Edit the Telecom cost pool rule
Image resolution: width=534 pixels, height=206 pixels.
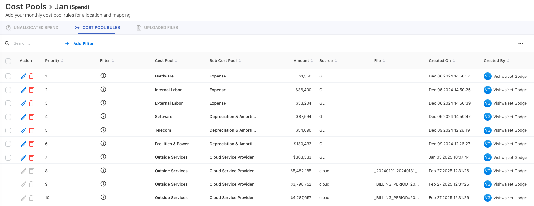pos(23,130)
